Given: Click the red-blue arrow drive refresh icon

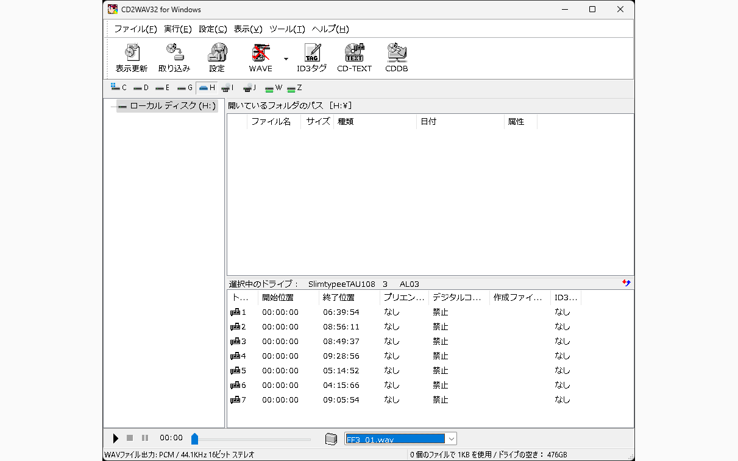Looking at the screenshot, I should (626, 283).
